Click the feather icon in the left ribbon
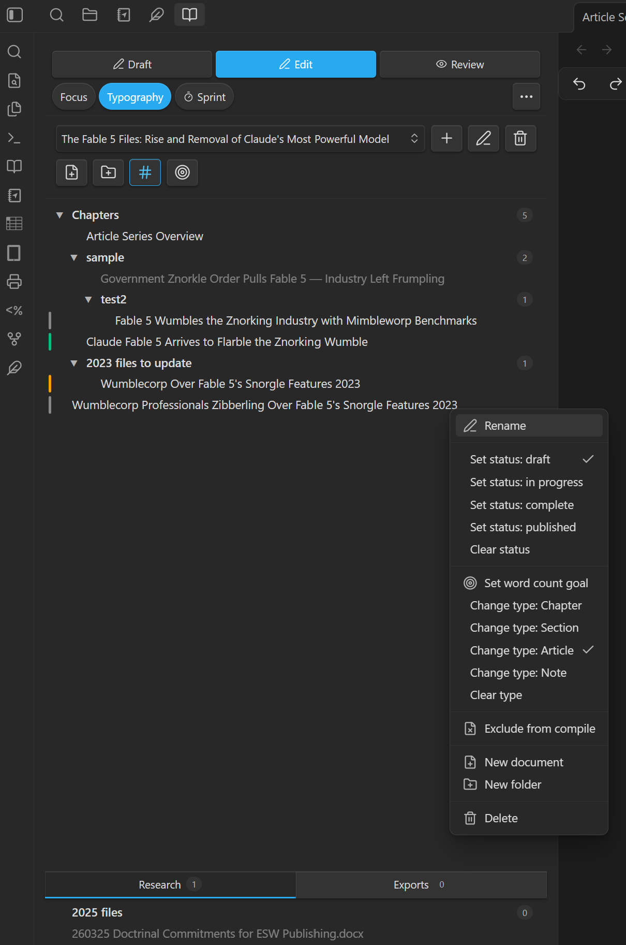Image resolution: width=626 pixels, height=945 pixels. click(14, 368)
